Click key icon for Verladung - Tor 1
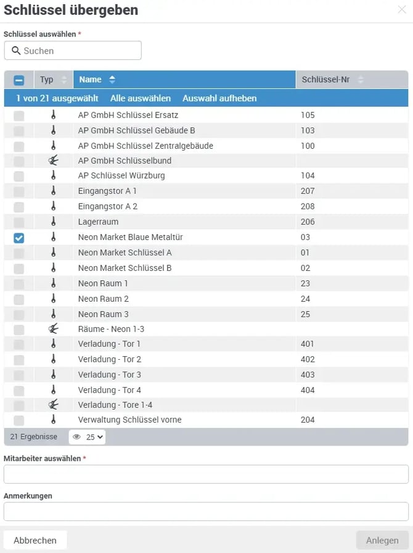Image resolution: width=413 pixels, height=553 pixels. [x=53, y=344]
